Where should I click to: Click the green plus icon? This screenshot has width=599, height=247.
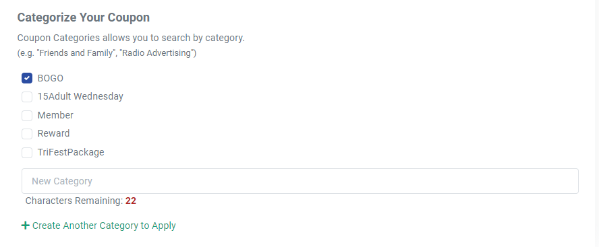coord(25,225)
